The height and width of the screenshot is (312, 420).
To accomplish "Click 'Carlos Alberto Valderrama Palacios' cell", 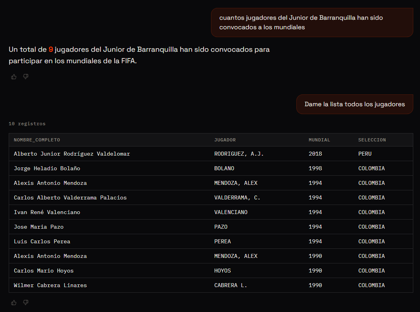I will (x=70, y=197).
